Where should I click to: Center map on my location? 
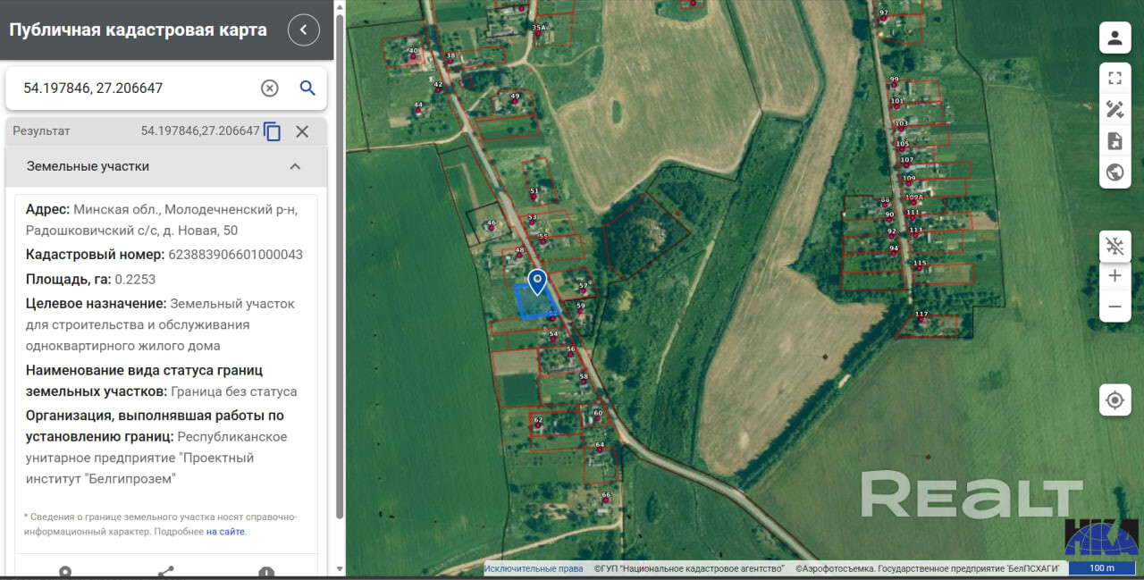1115,399
